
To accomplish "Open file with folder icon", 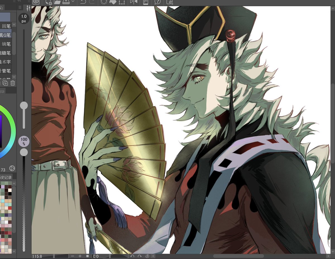I will [57, 2].
